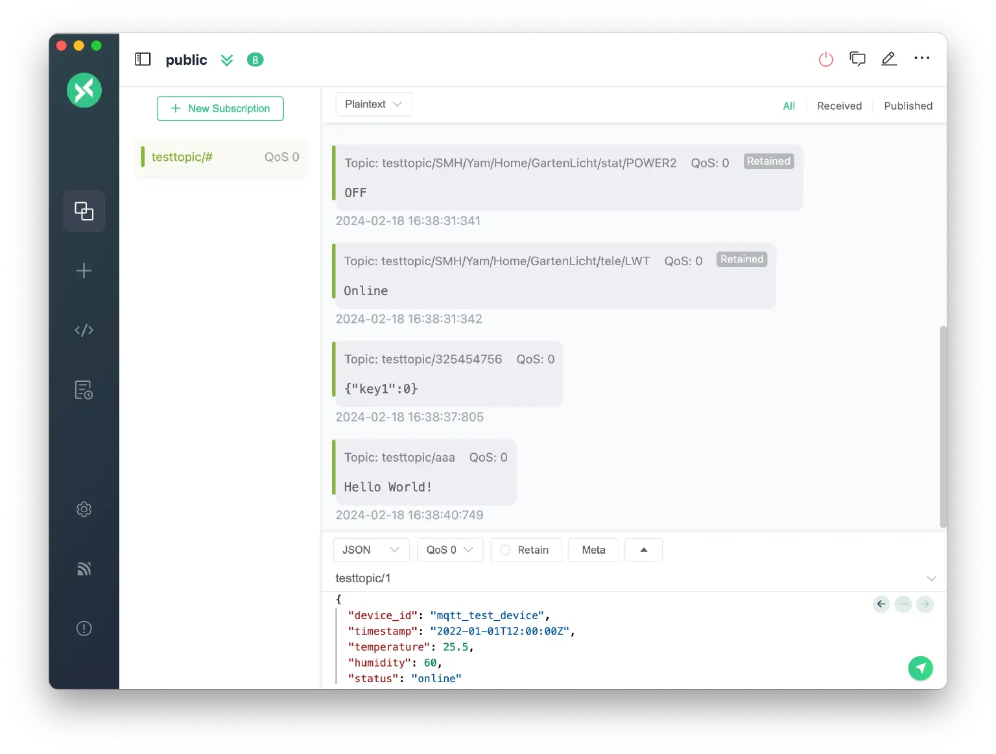Image resolution: width=996 pixels, height=754 pixels.
Task: Switch to the Published messages tab
Action: pyautogui.click(x=908, y=106)
